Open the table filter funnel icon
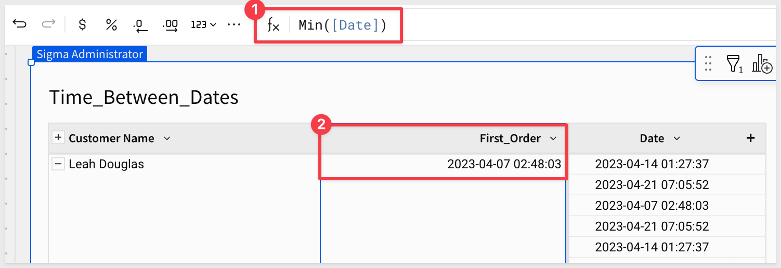This screenshot has width=781, height=268. click(x=734, y=63)
